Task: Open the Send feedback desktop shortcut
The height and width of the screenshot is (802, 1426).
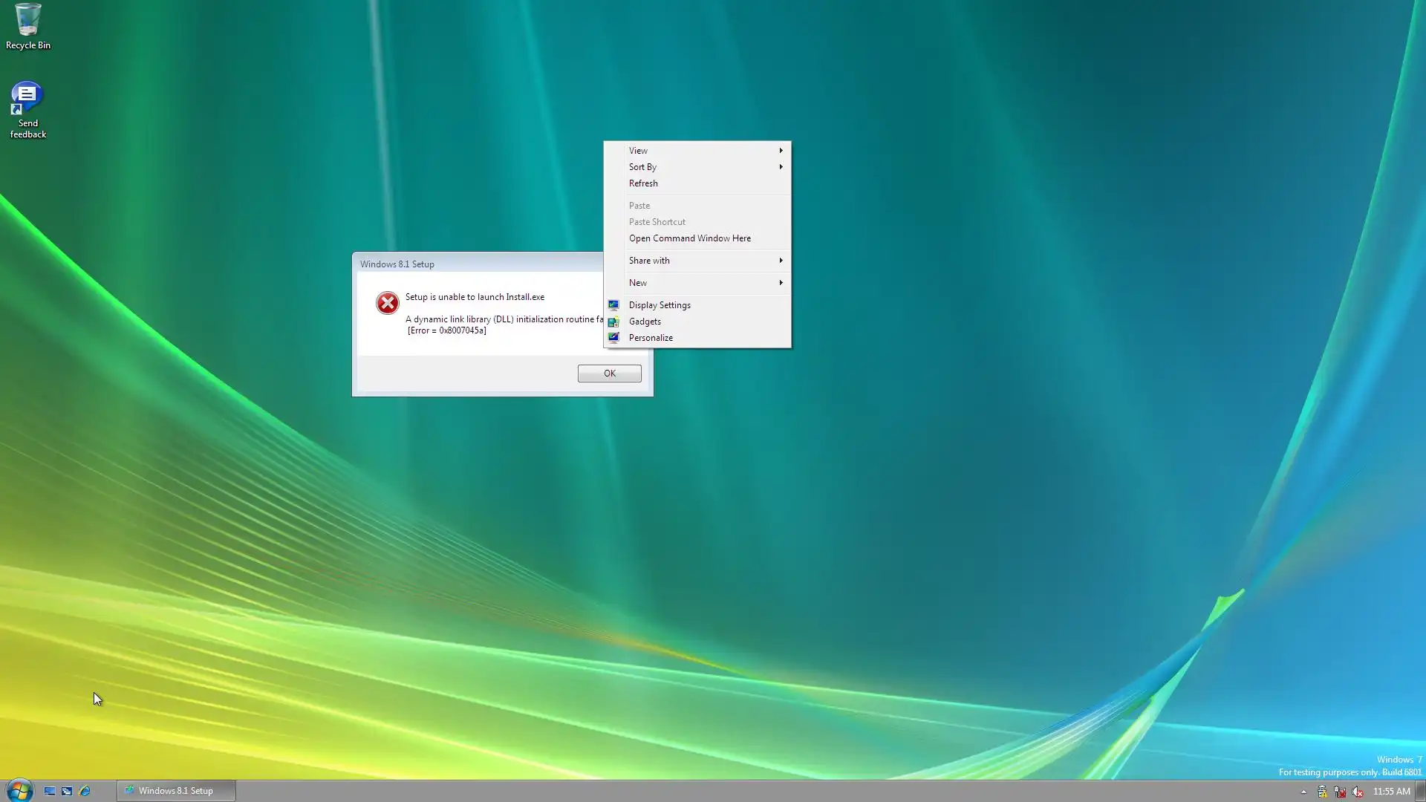Action: 27,108
